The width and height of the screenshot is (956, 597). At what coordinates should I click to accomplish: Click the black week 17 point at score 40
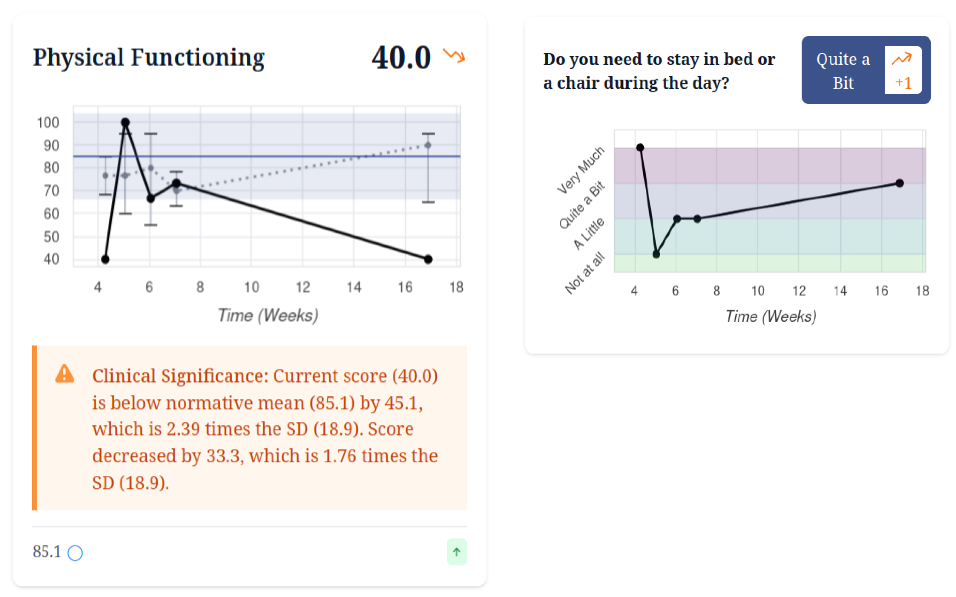click(x=428, y=259)
